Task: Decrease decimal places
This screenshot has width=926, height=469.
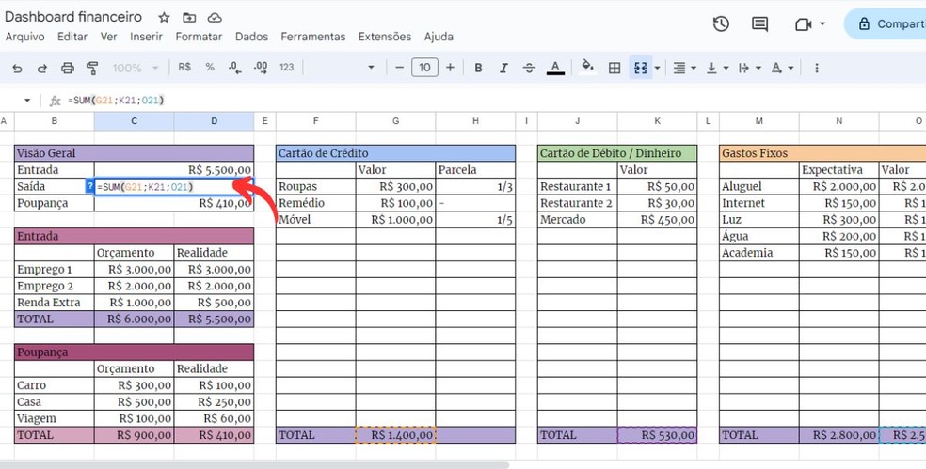Action: tap(234, 68)
